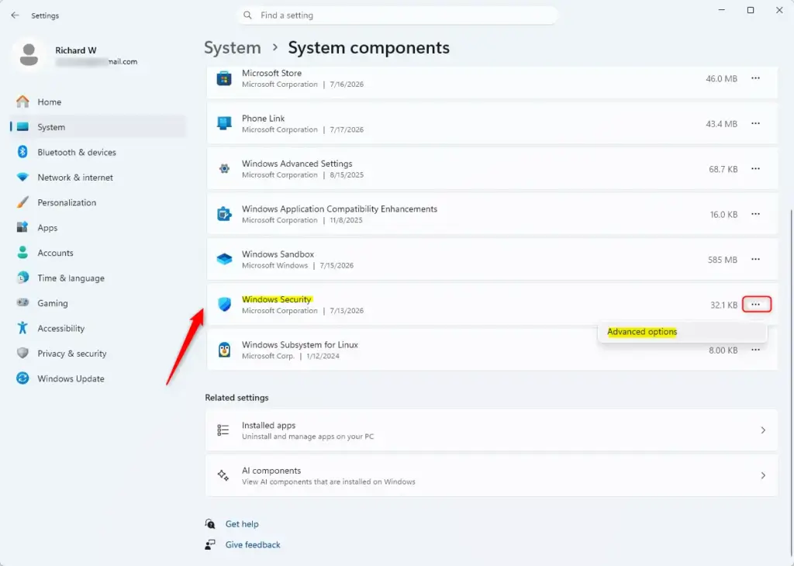Go to System in the breadcrumb
Screen dimensions: 794x566
click(233, 47)
